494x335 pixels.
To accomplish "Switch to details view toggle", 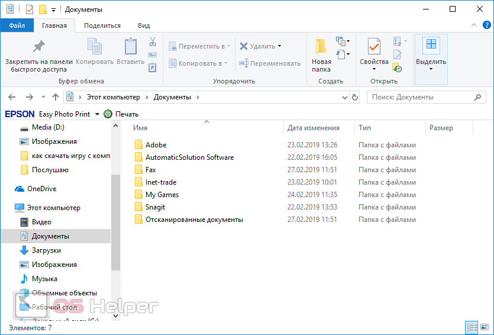I will 472,327.
